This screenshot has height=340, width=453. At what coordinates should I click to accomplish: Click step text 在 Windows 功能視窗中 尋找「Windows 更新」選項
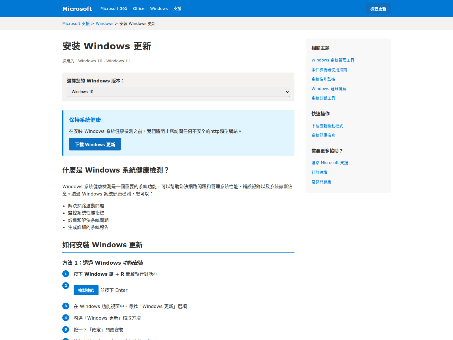[x=130, y=306]
